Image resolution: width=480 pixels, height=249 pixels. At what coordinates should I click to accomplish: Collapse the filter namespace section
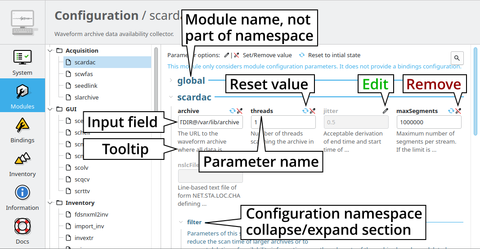pyautogui.click(x=181, y=222)
